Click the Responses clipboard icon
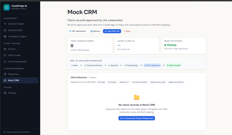The width and height of the screenshot is (232, 135). point(5,74)
